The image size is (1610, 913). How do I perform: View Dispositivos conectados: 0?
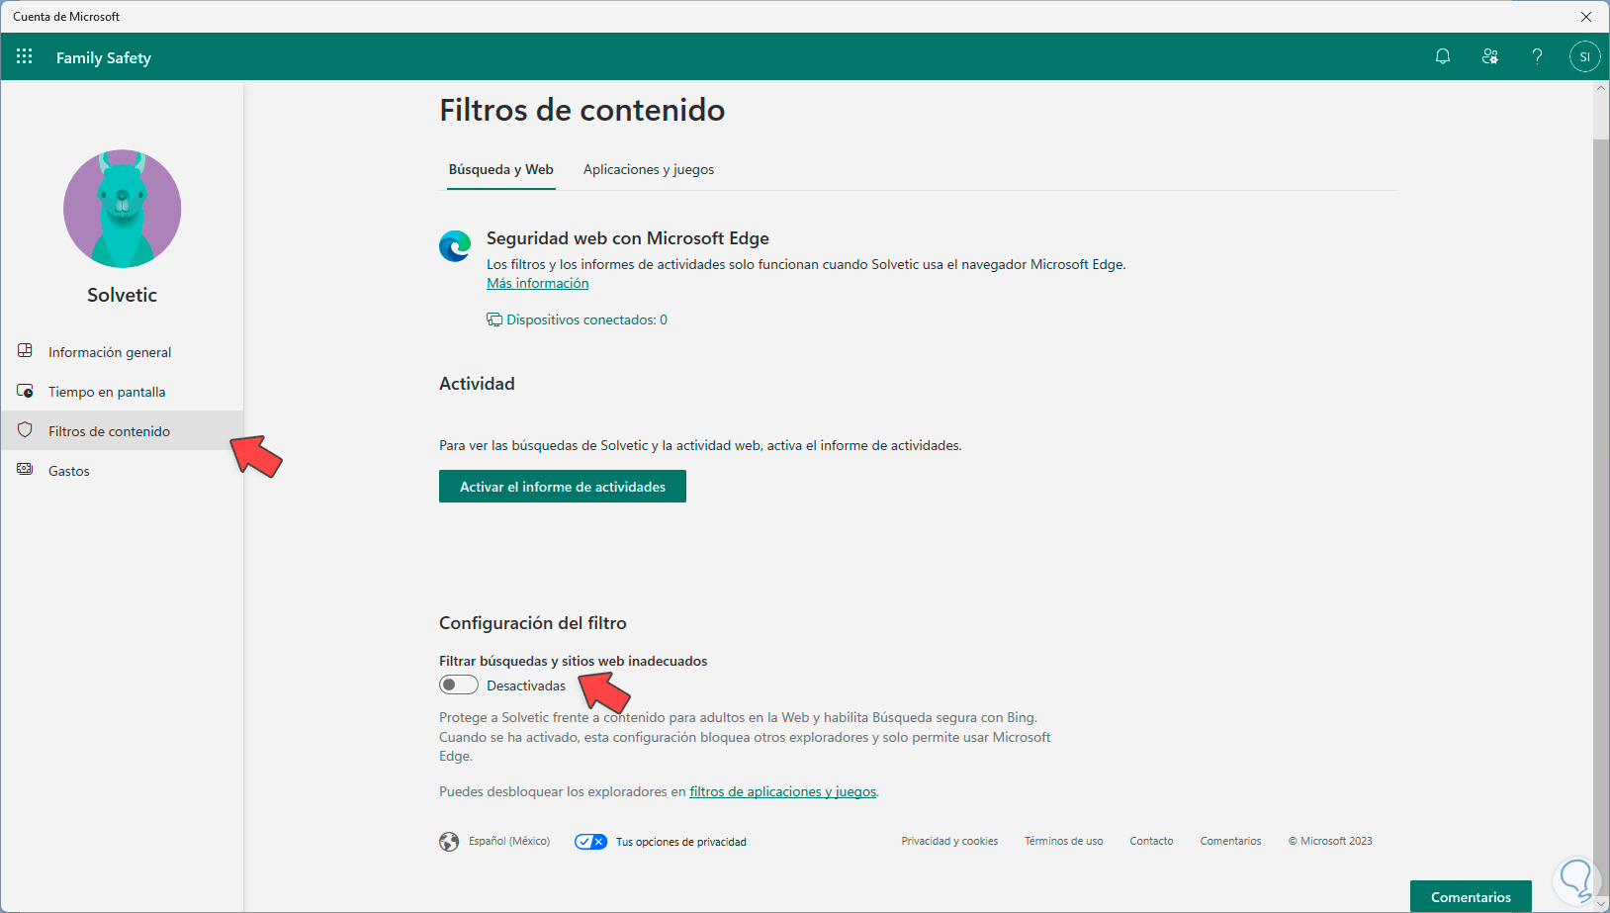(x=586, y=320)
